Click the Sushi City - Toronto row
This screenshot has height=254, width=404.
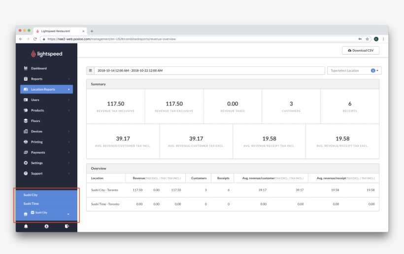click(233, 190)
